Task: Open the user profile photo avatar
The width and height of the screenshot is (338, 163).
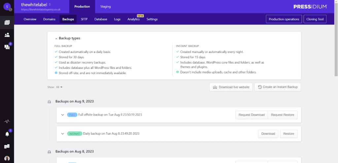Action: (x=7, y=158)
